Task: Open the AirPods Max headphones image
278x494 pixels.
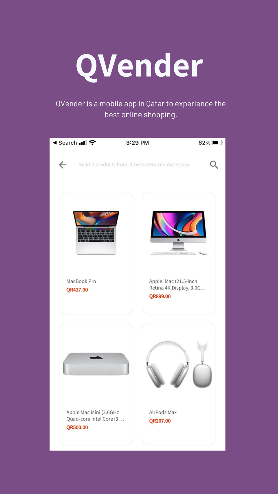Action: [x=179, y=364]
